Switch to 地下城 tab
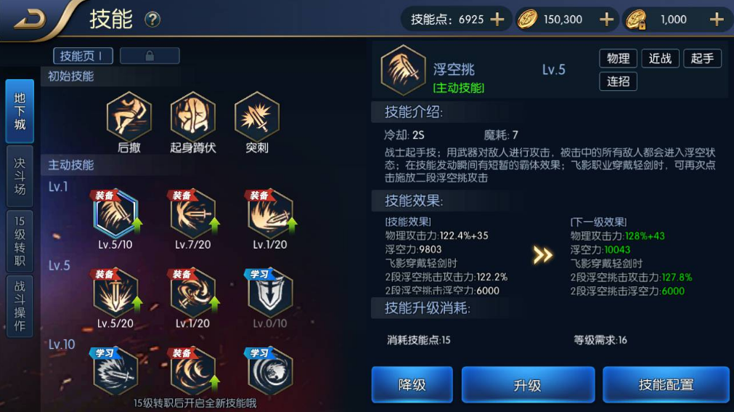This screenshot has height=412, width=734. click(x=20, y=111)
